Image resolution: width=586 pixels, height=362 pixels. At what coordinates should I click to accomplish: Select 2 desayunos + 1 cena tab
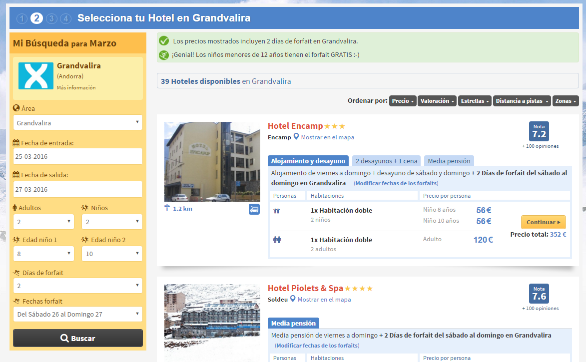(x=386, y=161)
